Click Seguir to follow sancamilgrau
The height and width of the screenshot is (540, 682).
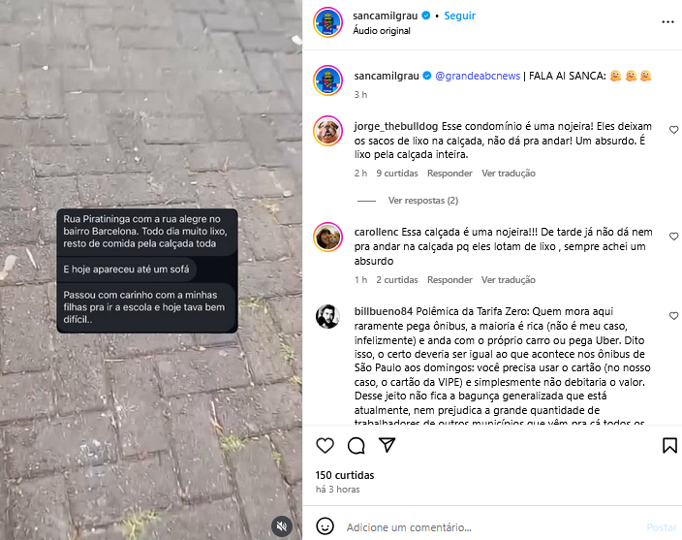point(460,16)
